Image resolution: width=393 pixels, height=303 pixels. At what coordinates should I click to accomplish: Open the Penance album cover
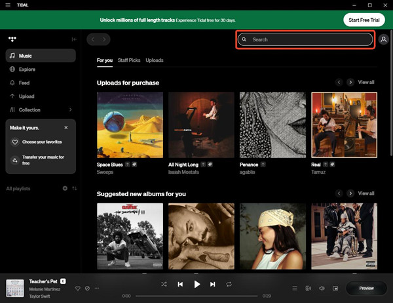point(272,125)
